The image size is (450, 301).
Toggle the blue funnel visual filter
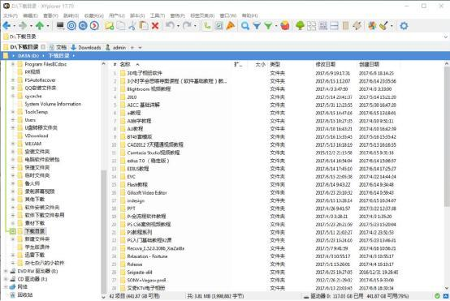pos(257,26)
